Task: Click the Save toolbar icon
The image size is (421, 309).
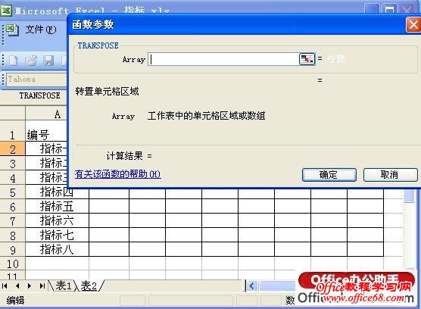Action: (48, 61)
